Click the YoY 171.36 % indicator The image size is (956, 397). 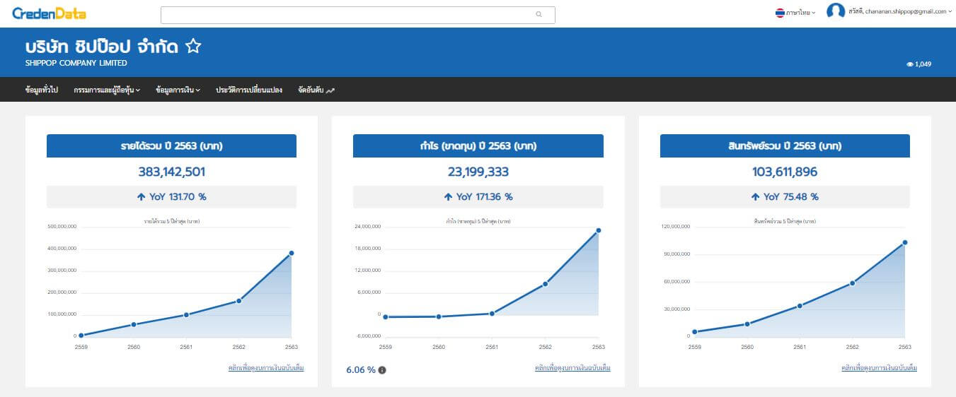478,197
